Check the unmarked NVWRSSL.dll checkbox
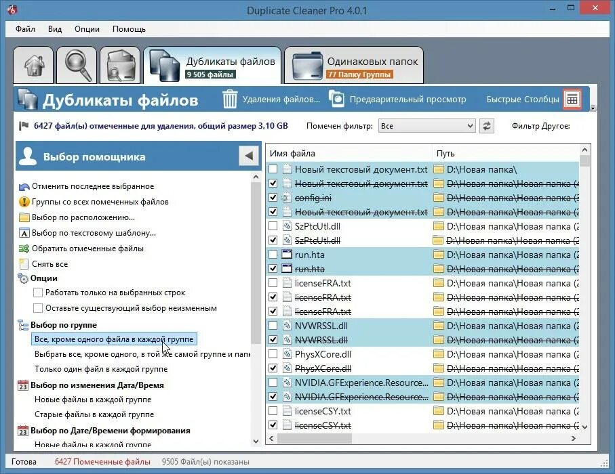615x474 pixels. [273, 326]
